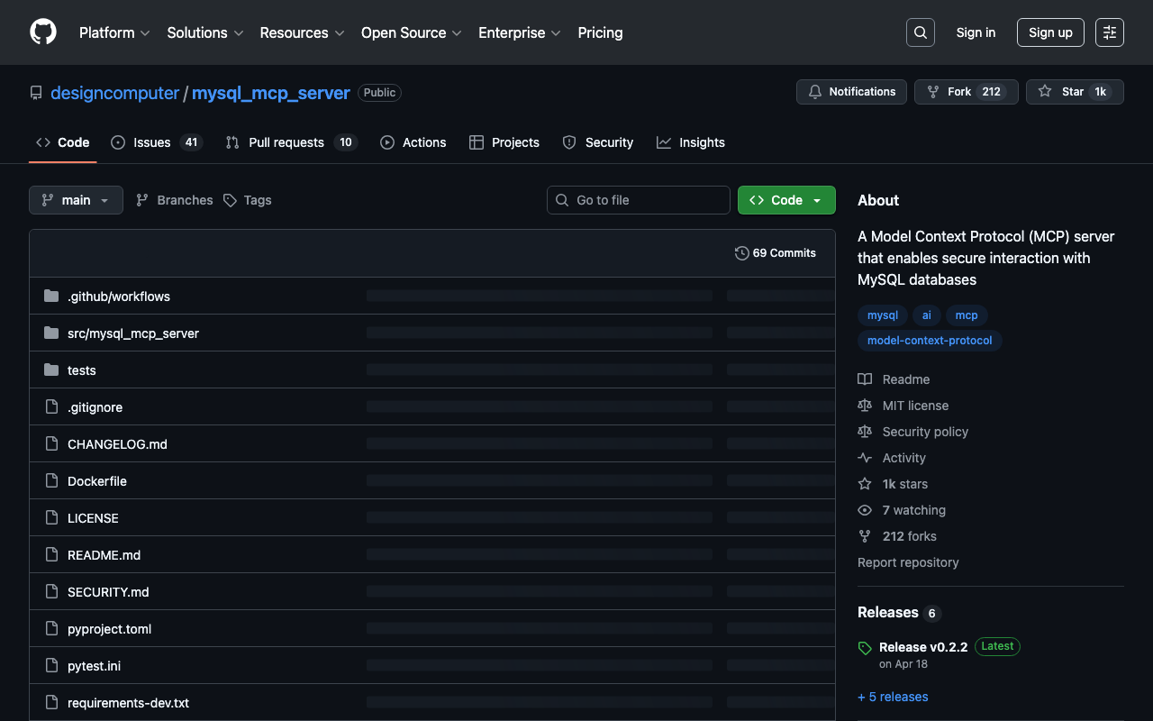1153x721 pixels.
Task: Star the mysql_mcp_server repository
Action: [x=1074, y=92]
